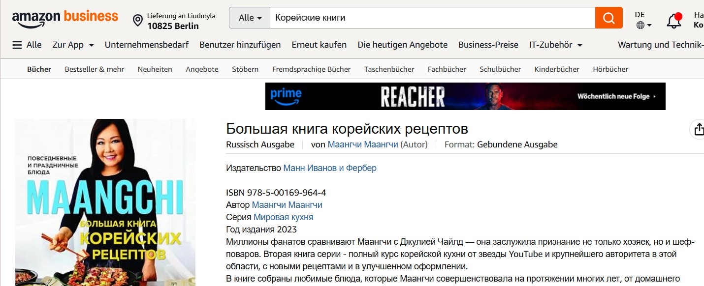This screenshot has width=704, height=286.
Task: Expand the Zur App dropdown
Action: click(73, 45)
